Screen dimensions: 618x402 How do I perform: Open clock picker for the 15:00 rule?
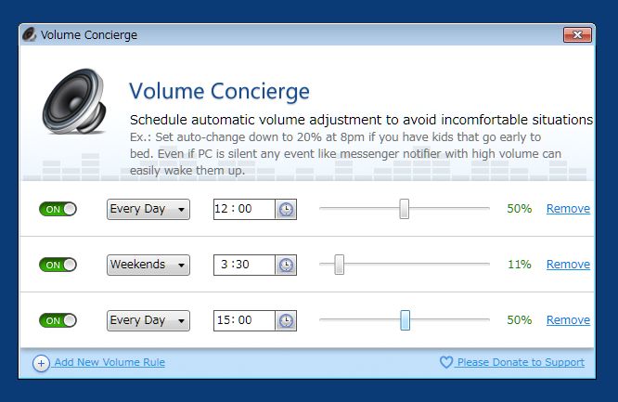[286, 320]
